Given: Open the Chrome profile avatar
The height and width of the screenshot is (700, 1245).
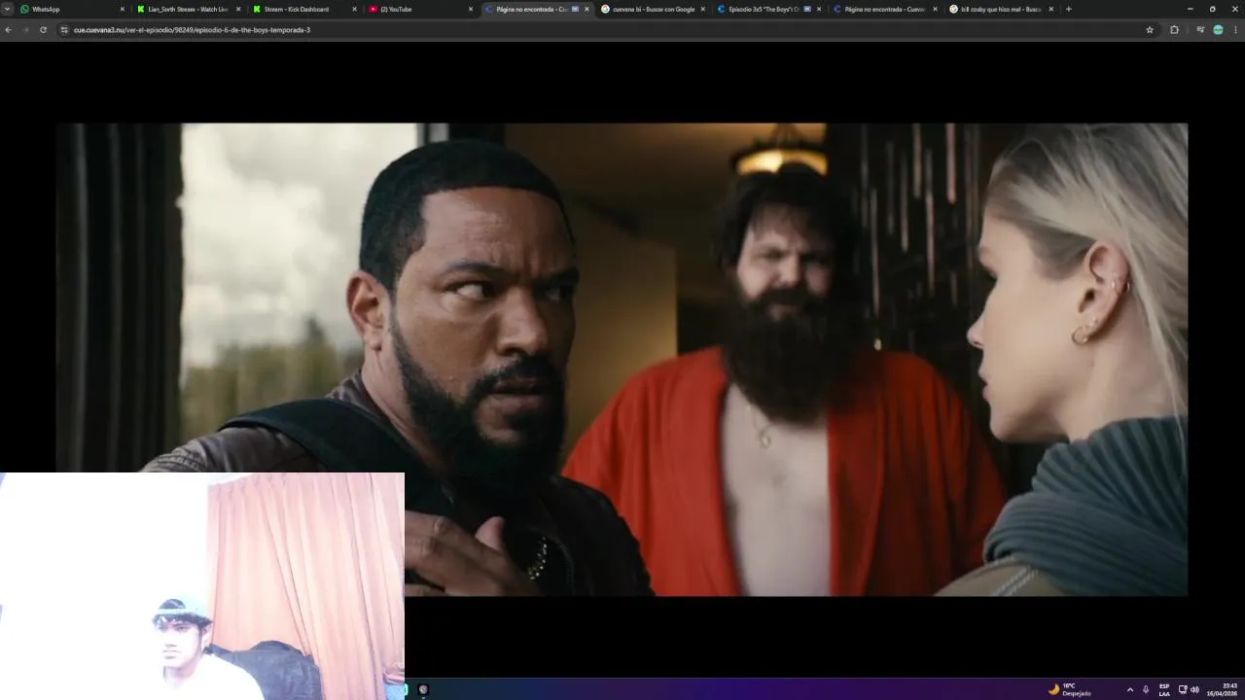Looking at the screenshot, I should 1218,30.
